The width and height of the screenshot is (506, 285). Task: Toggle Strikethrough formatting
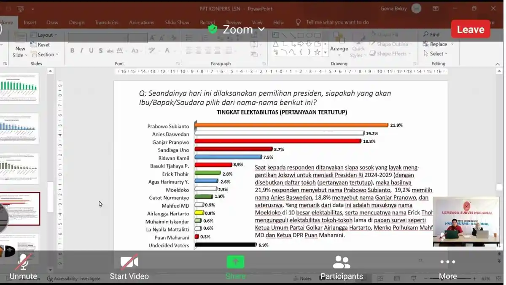click(x=110, y=51)
